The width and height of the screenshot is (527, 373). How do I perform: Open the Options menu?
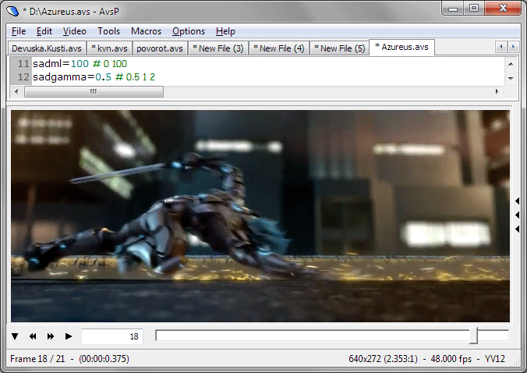[189, 31]
